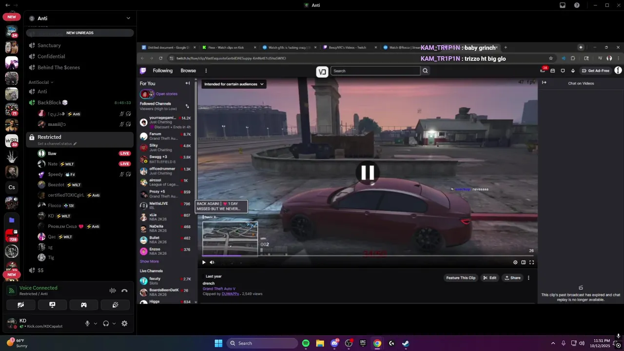Open the Epic Games taskbar icon
This screenshot has height=351, width=624.
[363, 343]
